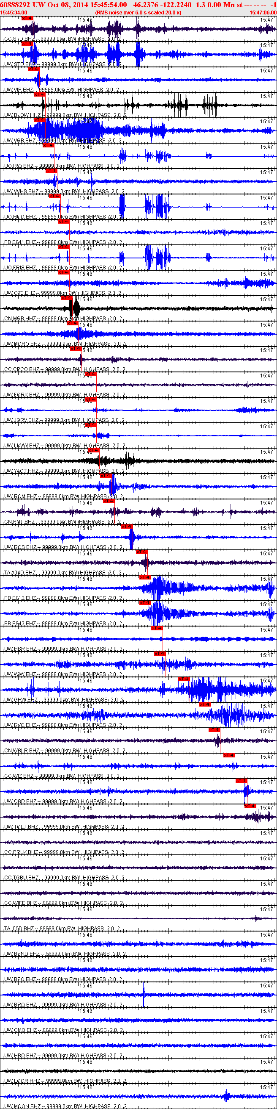Click the red pick flag on UW.TOLT.BHZ trace
The height and width of the screenshot is (1109, 277).
250,806
